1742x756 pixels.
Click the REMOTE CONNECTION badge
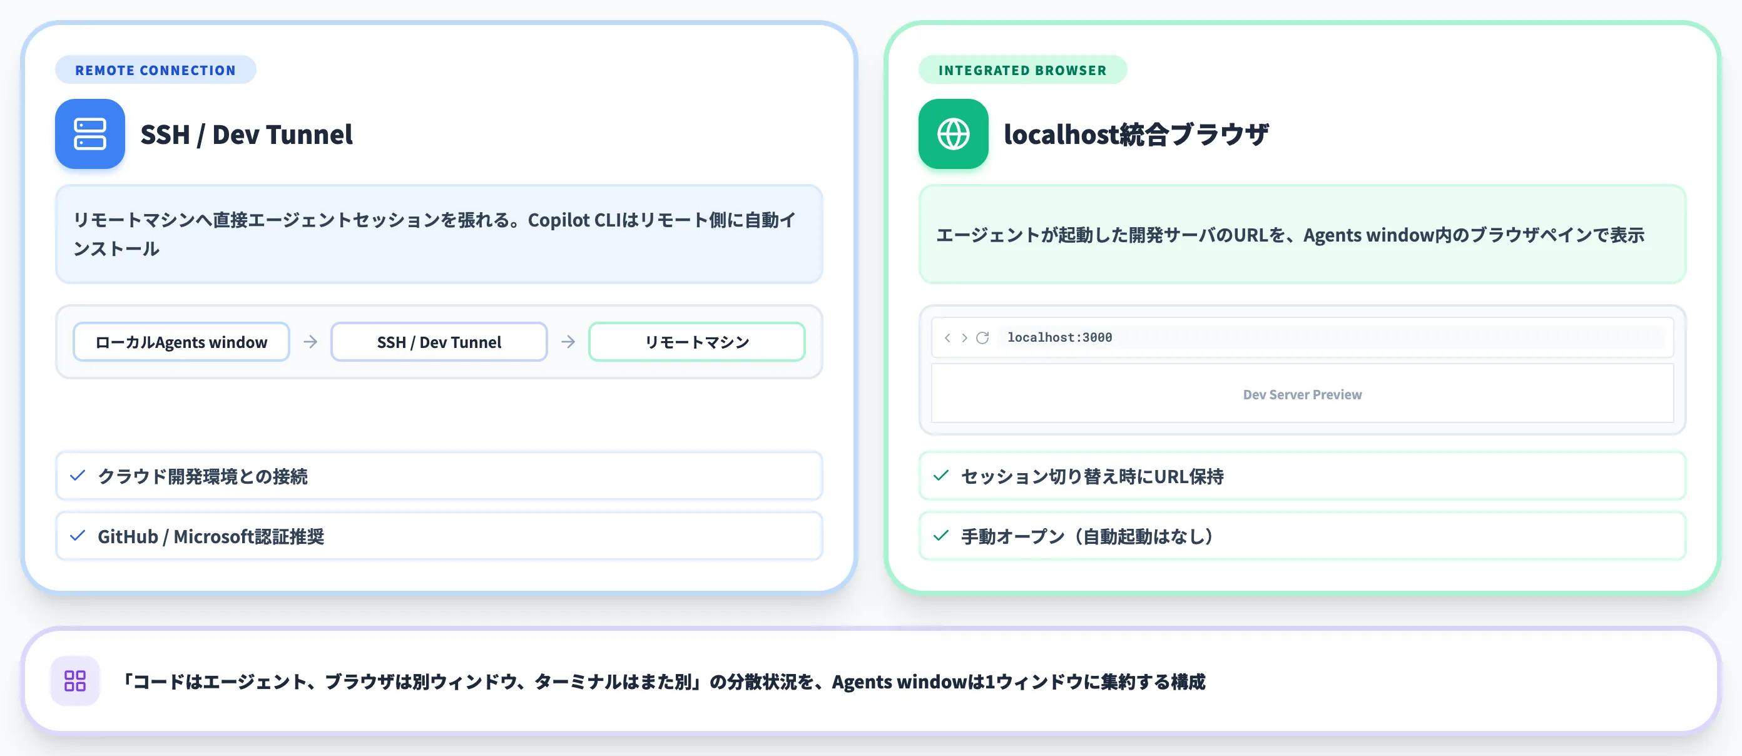click(156, 69)
